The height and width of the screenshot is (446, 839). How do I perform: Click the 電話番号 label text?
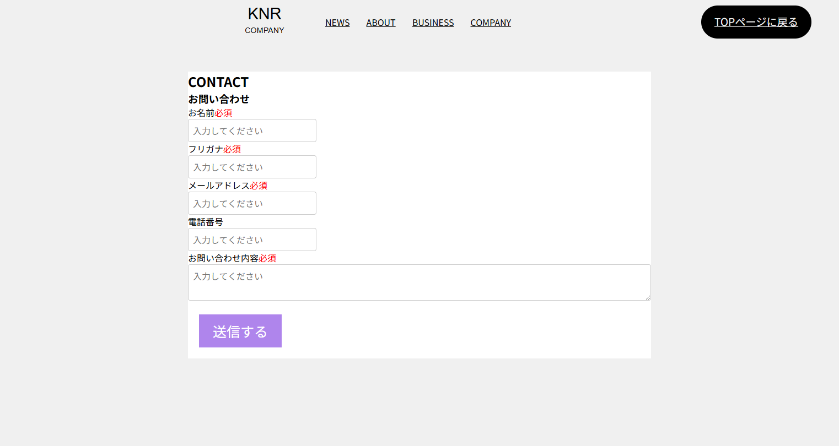point(206,222)
